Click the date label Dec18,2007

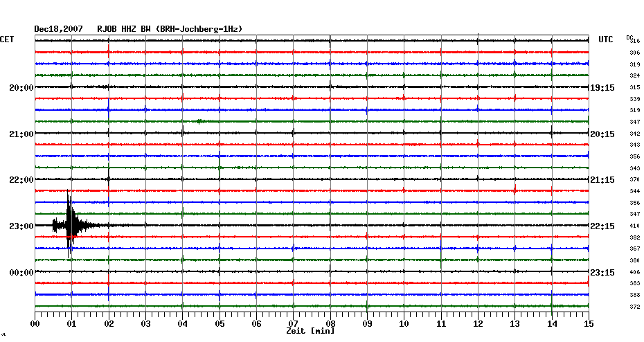click(58, 29)
